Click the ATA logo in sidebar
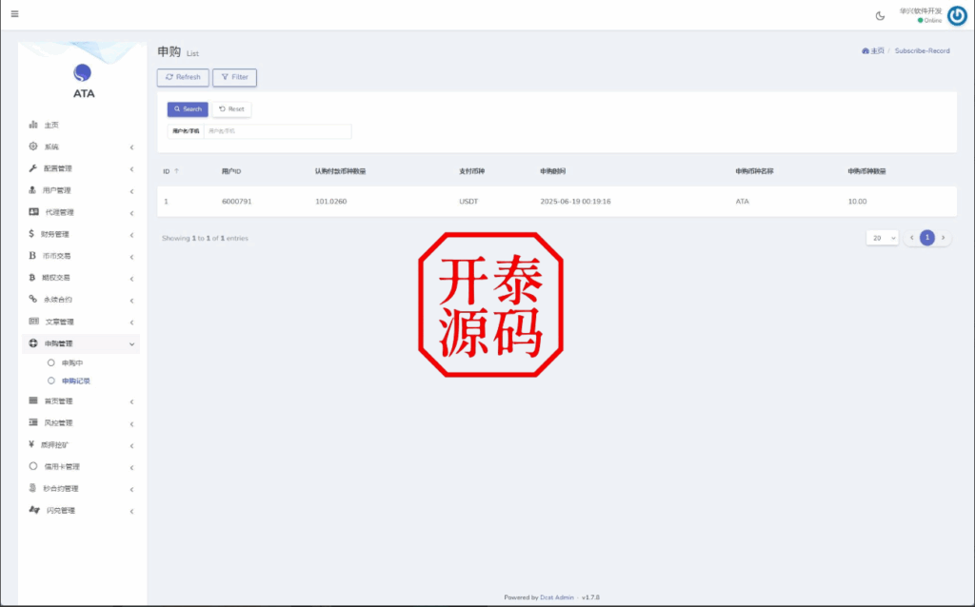Image resolution: width=975 pixels, height=607 pixels. click(82, 72)
